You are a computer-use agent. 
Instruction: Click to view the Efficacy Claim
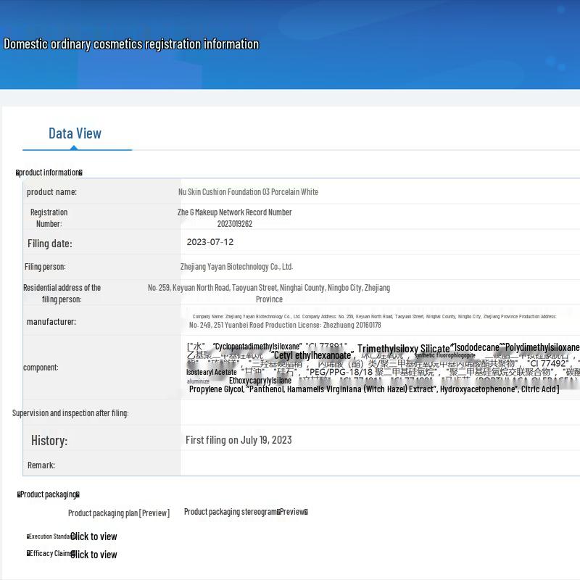click(94, 555)
